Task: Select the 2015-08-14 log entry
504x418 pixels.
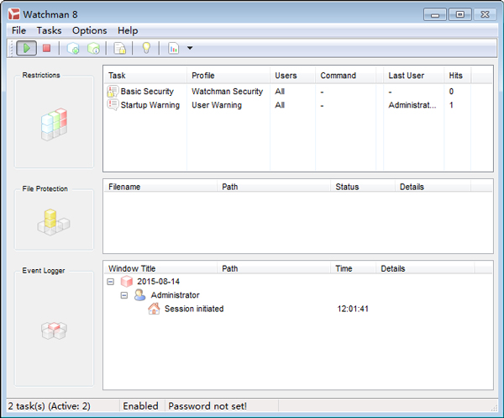Action: pyautogui.click(x=158, y=282)
